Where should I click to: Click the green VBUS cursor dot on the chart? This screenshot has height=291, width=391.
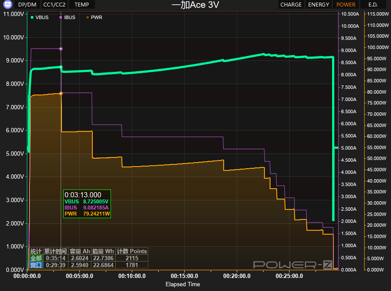pyautogui.click(x=61, y=67)
